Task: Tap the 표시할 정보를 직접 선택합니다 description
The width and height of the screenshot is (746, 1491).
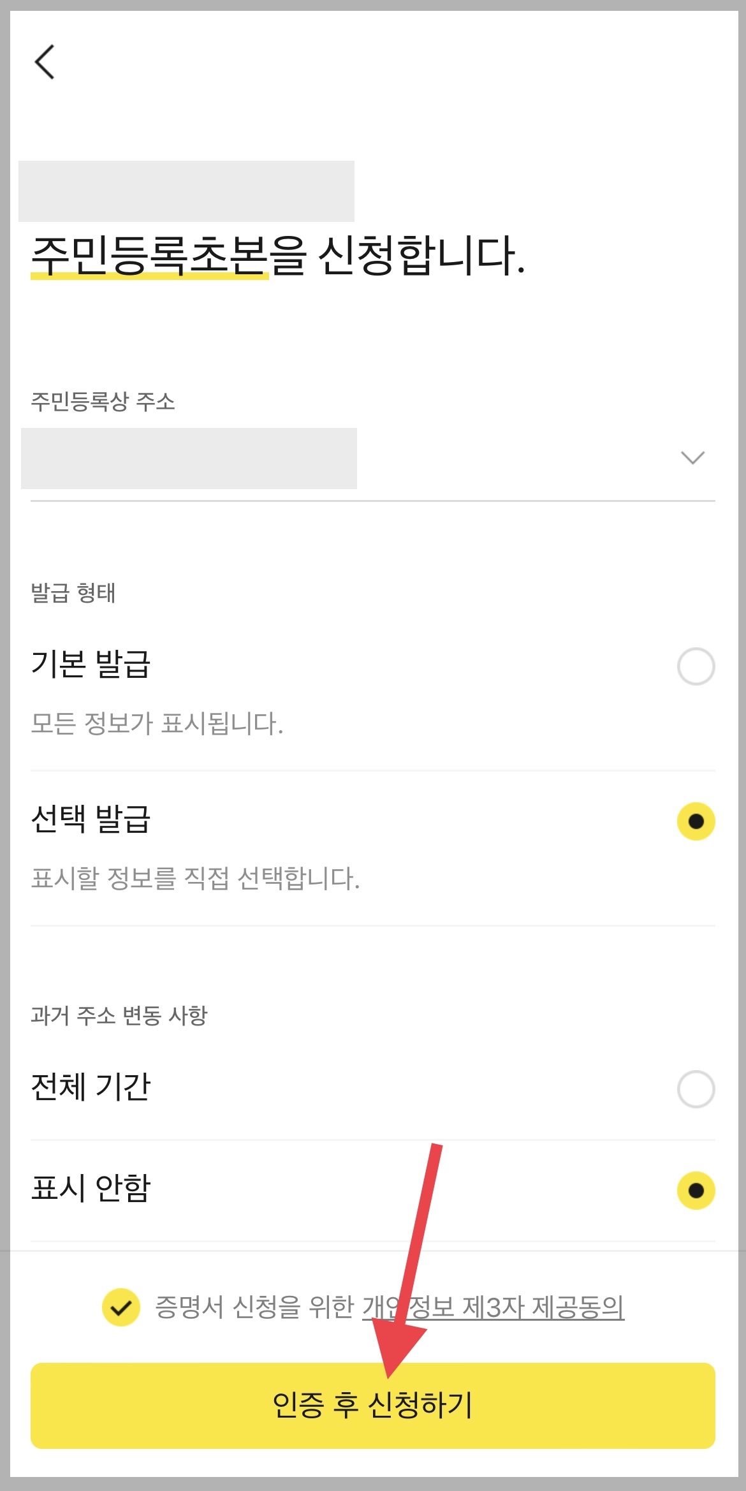Action: pos(195,878)
